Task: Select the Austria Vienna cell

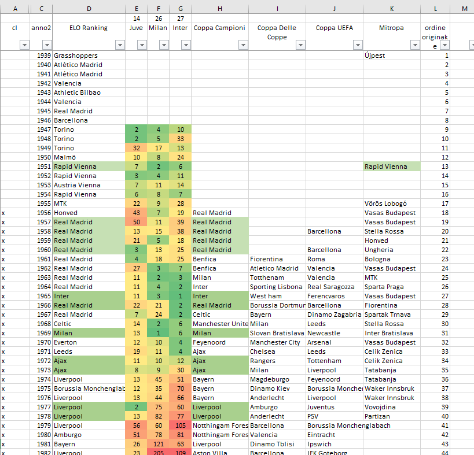Action: (89, 185)
